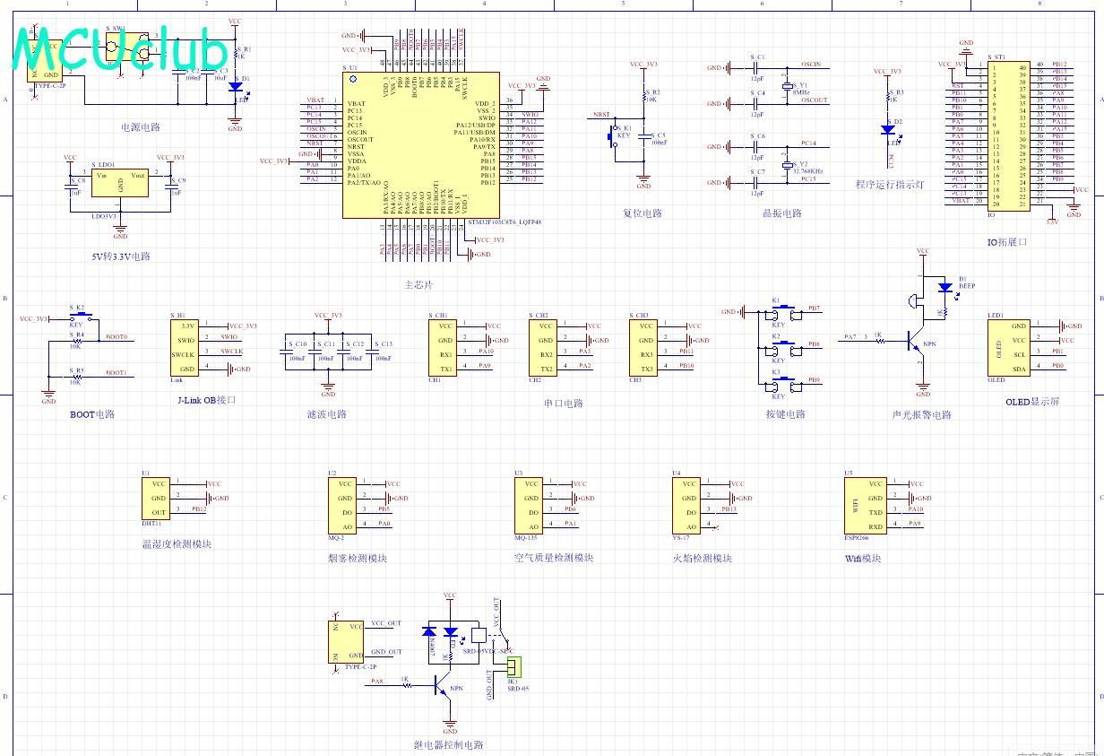Screen dimensions: 1104x756
Task: Select the S_CH3 serial connector block
Action: coord(645,347)
